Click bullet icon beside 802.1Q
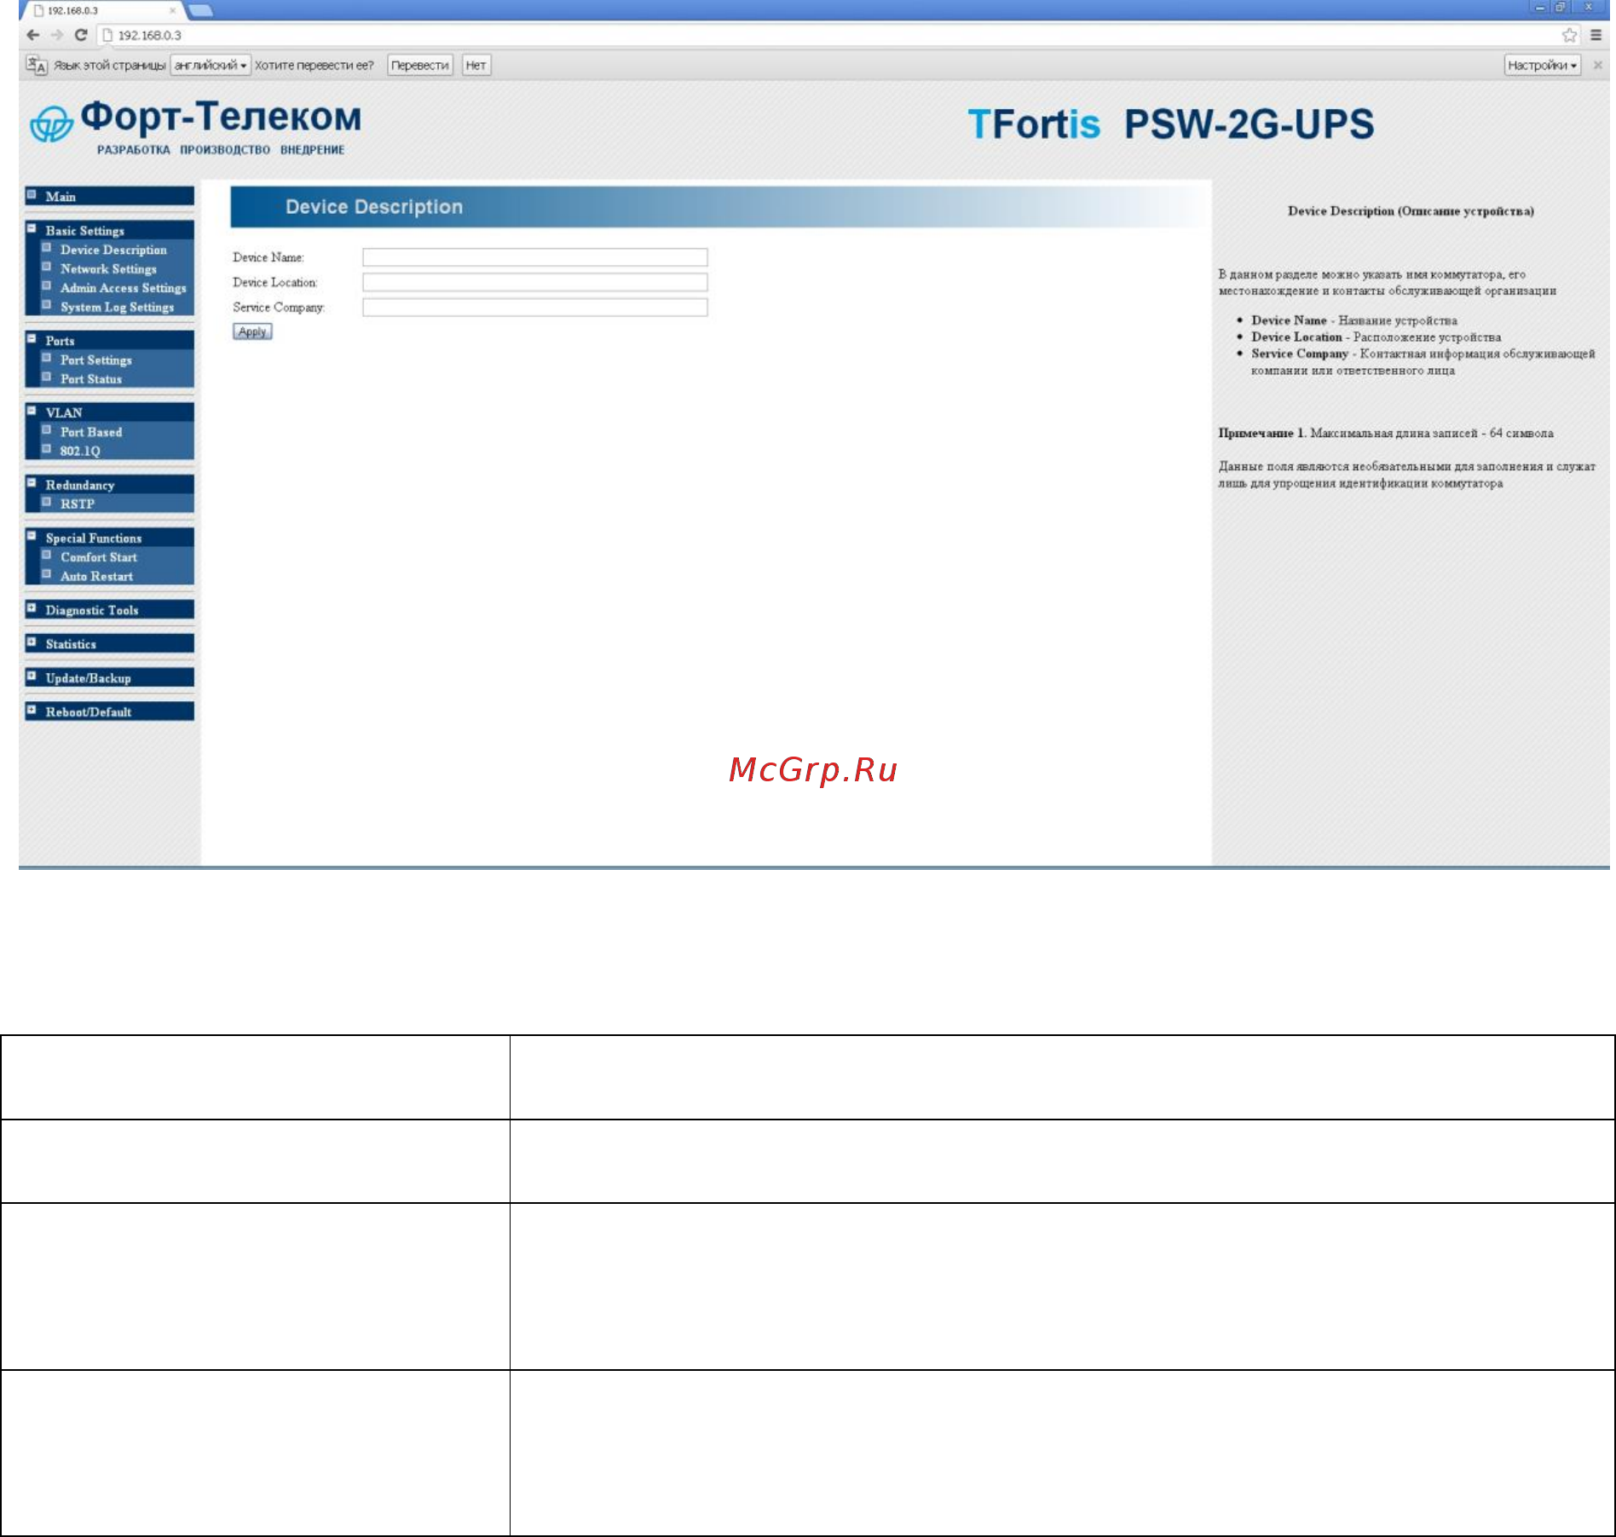Viewport: 1616px width, 1537px height. [47, 449]
